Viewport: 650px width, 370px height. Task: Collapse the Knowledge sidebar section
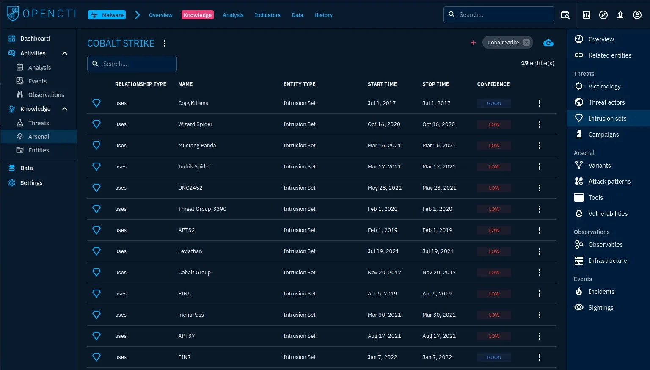coord(65,109)
